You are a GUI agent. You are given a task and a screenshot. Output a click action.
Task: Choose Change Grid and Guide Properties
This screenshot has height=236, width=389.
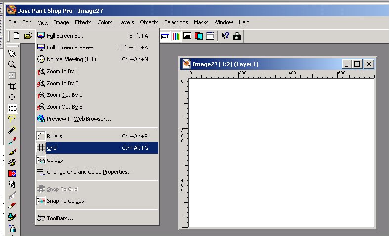click(x=97, y=172)
